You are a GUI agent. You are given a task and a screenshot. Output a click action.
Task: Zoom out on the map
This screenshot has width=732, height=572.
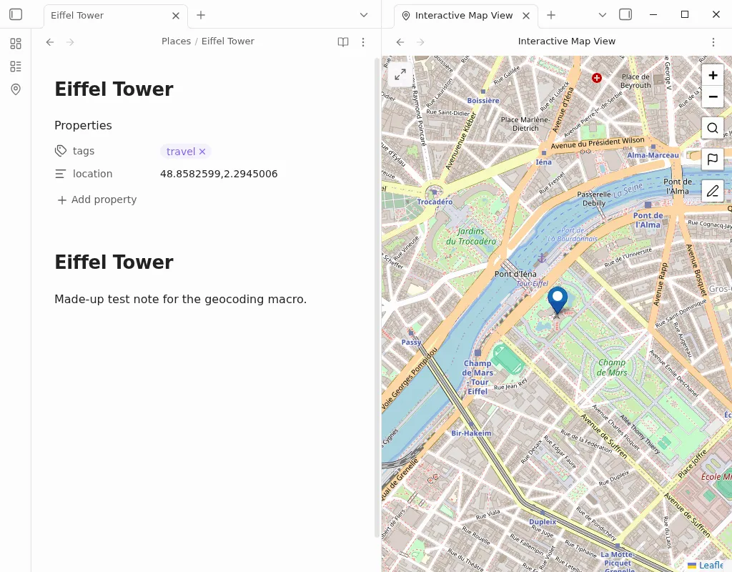pyautogui.click(x=713, y=97)
